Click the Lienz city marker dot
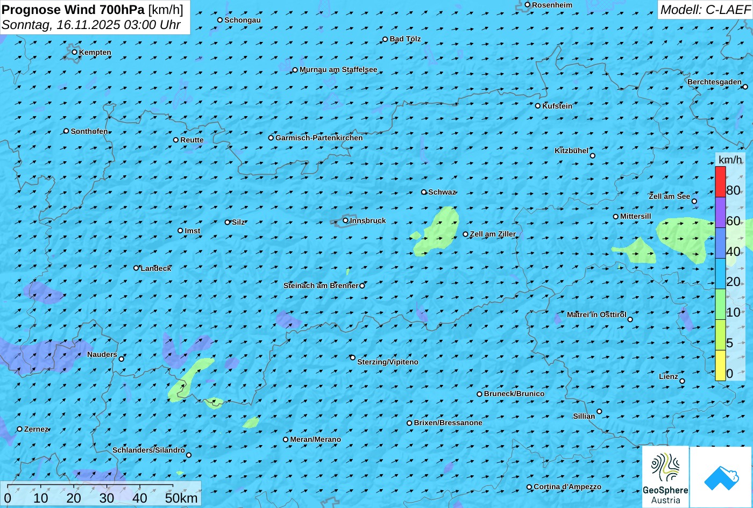The image size is (753, 508). (x=682, y=381)
